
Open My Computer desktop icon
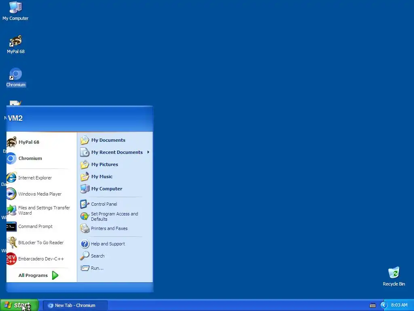[15, 11]
